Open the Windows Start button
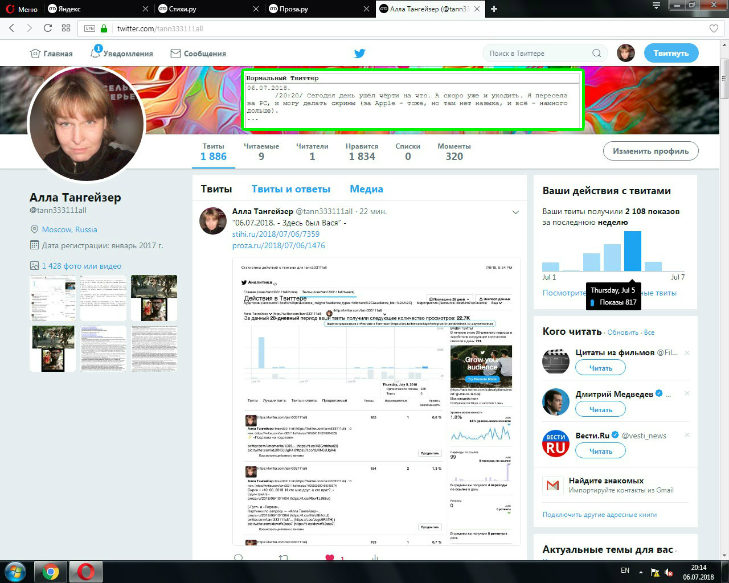Viewport: 729px width, 583px height. [15, 571]
